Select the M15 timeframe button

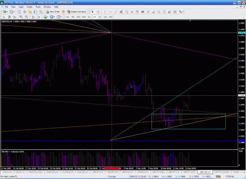(x=78, y=17)
